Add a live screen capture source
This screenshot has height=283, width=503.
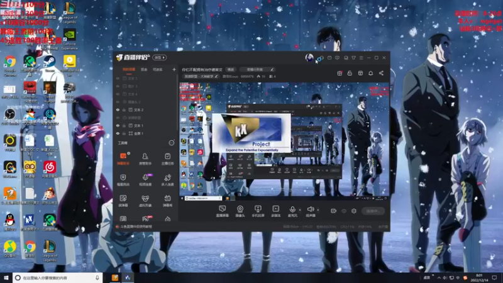pos(222,211)
